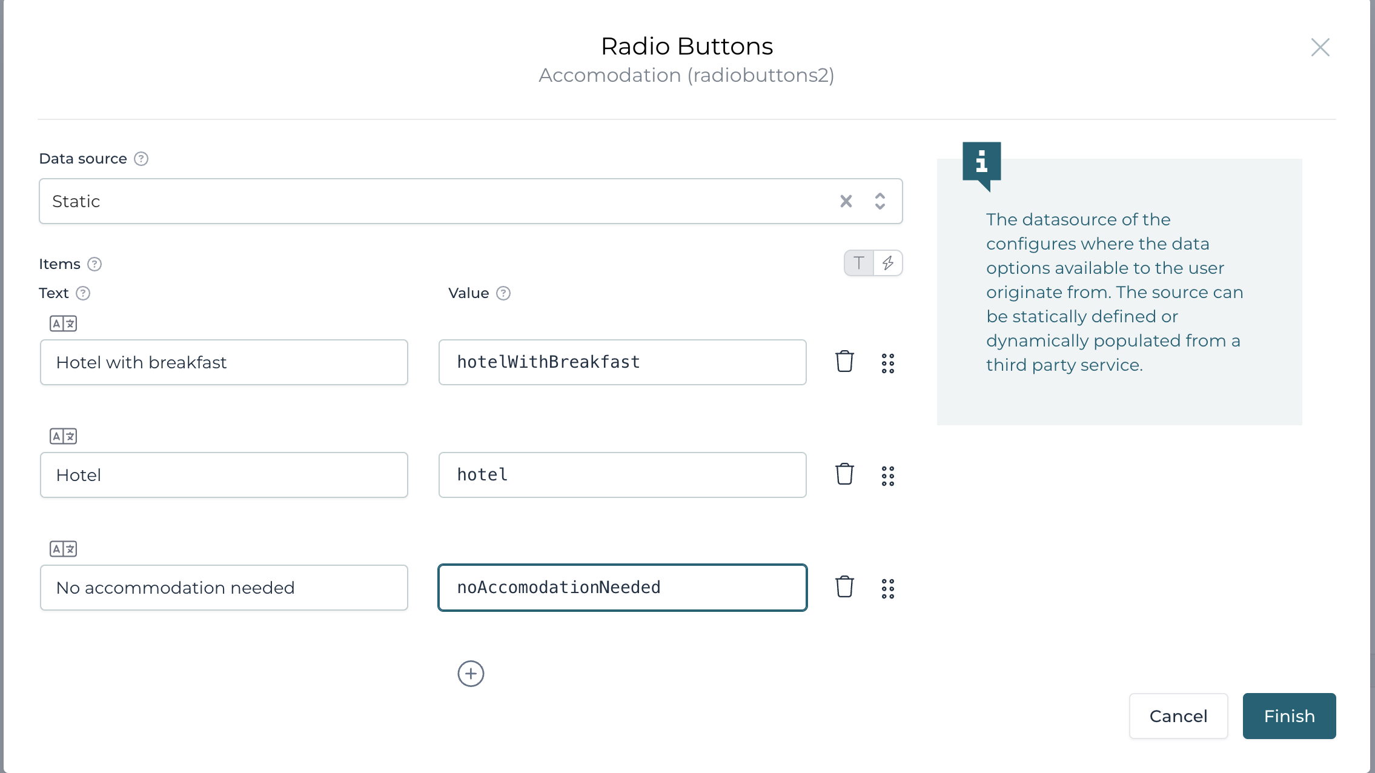Show help tooltip for Items
Screen dimensions: 1375x773
pos(94,264)
